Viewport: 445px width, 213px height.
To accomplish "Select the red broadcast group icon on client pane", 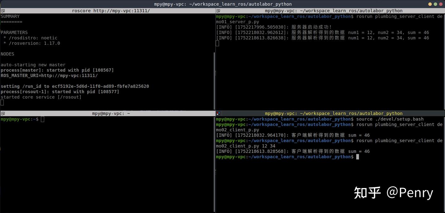I will tap(218, 113).
